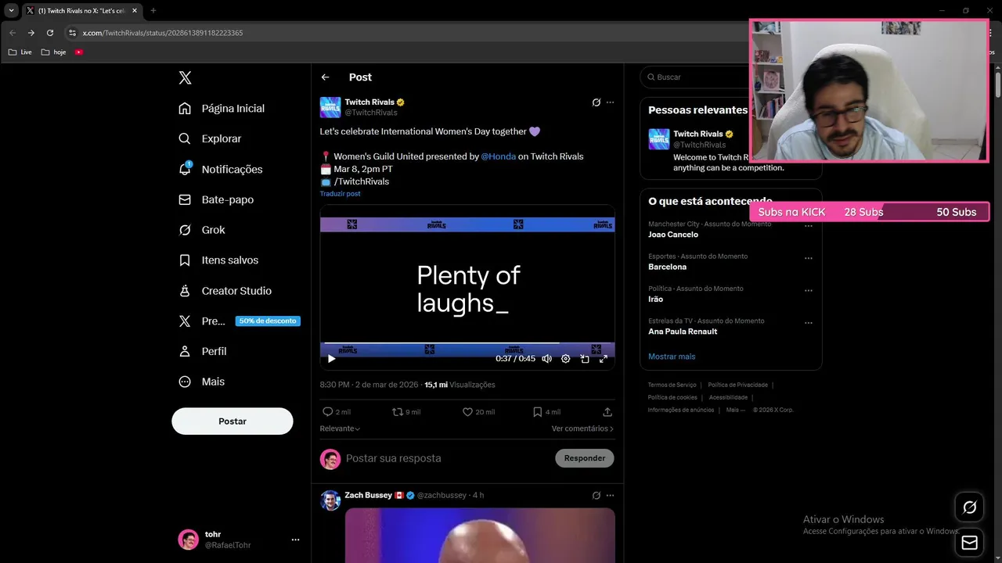1002x563 pixels.
Task: Go back using the Post arrow
Action: point(325,77)
